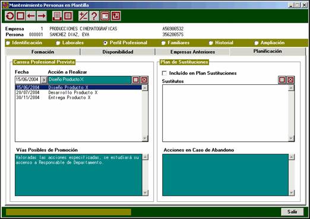Select row 30/11/2004 Entrega Producto X
Viewport: 310px width, 219px height.
tap(78, 97)
